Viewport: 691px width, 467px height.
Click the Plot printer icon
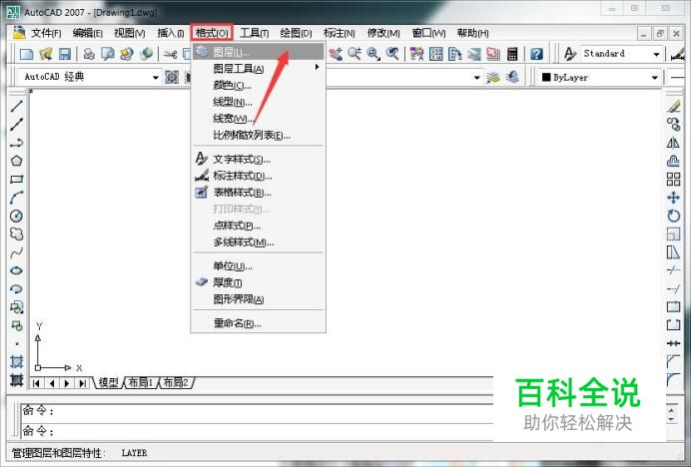tap(89, 54)
